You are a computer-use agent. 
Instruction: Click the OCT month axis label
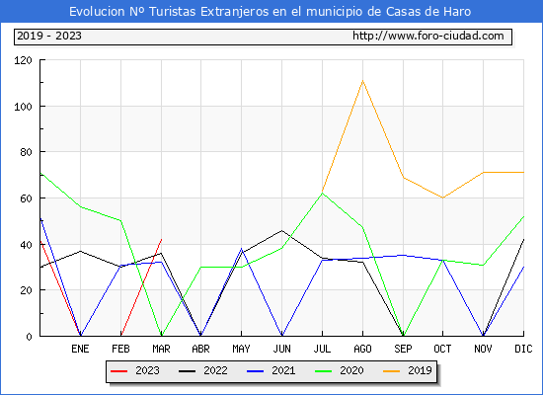442,349
